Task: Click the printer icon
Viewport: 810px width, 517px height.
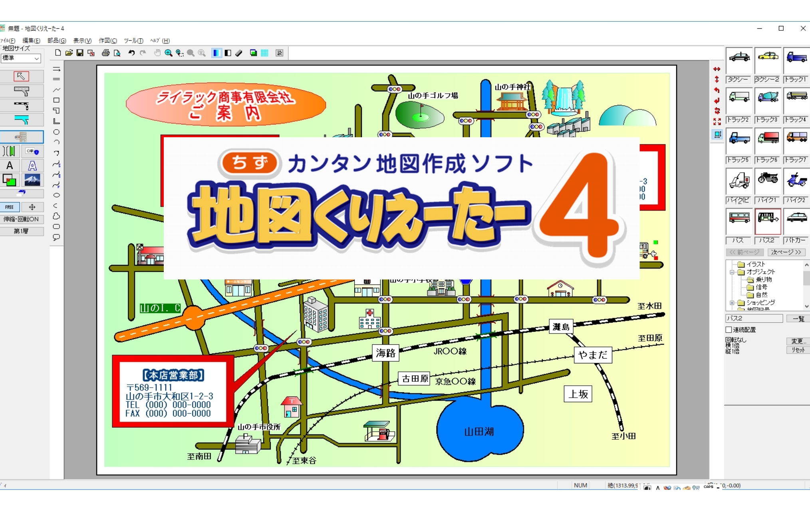Action: tap(105, 53)
